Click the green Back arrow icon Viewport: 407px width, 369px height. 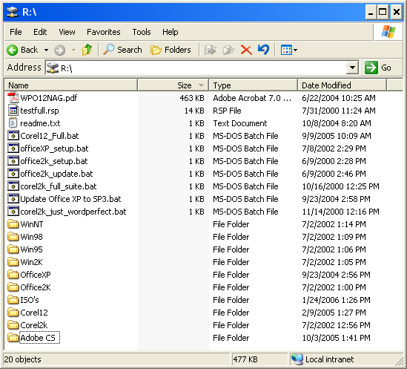pos(12,50)
